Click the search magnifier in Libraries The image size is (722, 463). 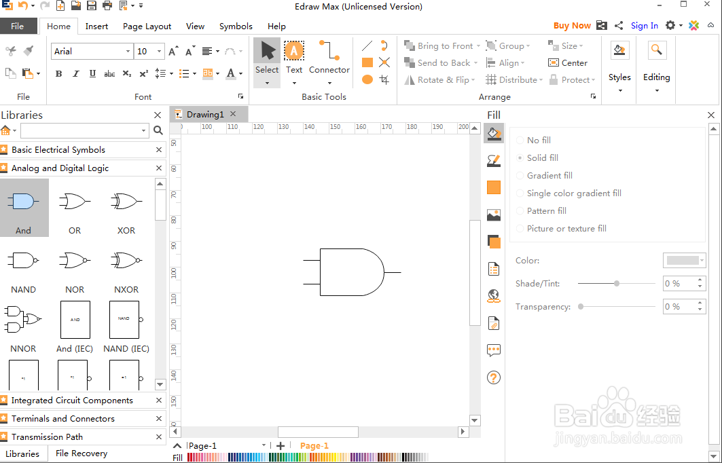(158, 131)
